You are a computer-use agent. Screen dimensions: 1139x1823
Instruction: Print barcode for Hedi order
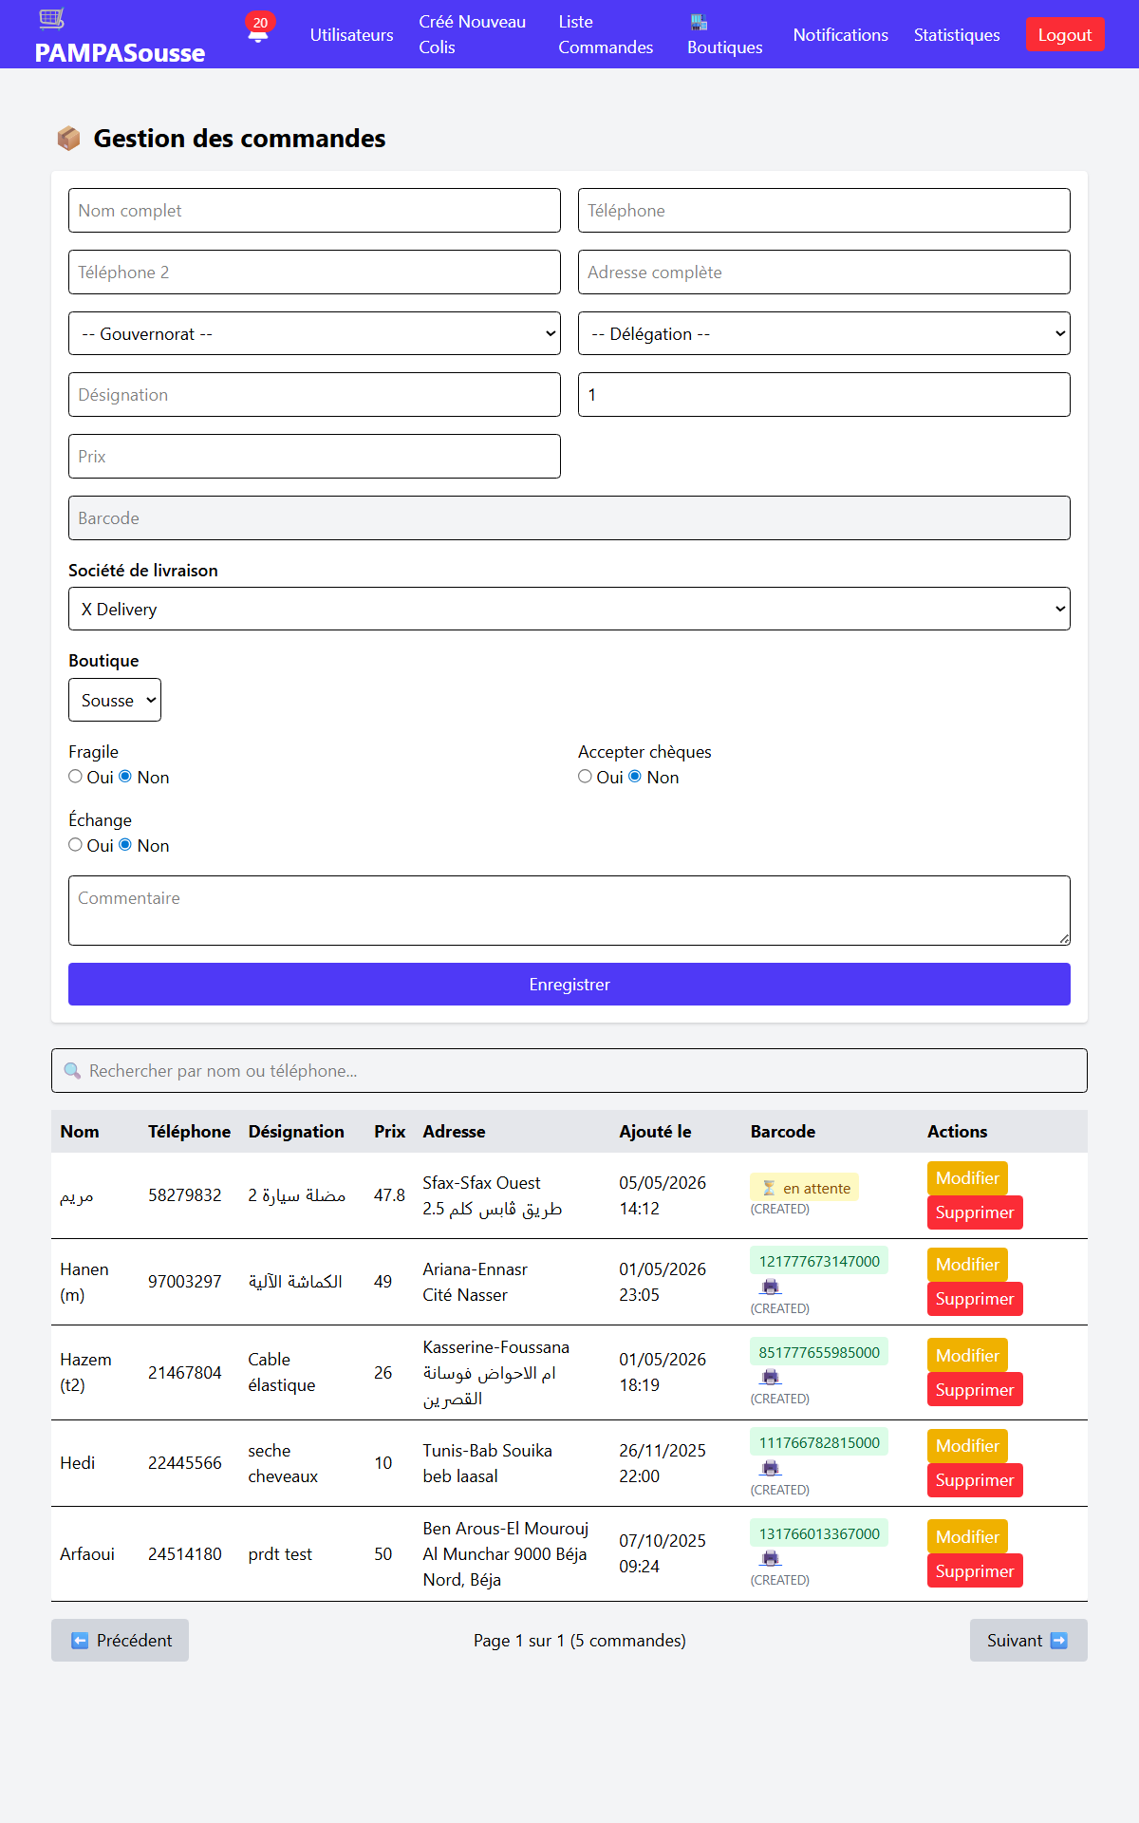[x=771, y=1468]
